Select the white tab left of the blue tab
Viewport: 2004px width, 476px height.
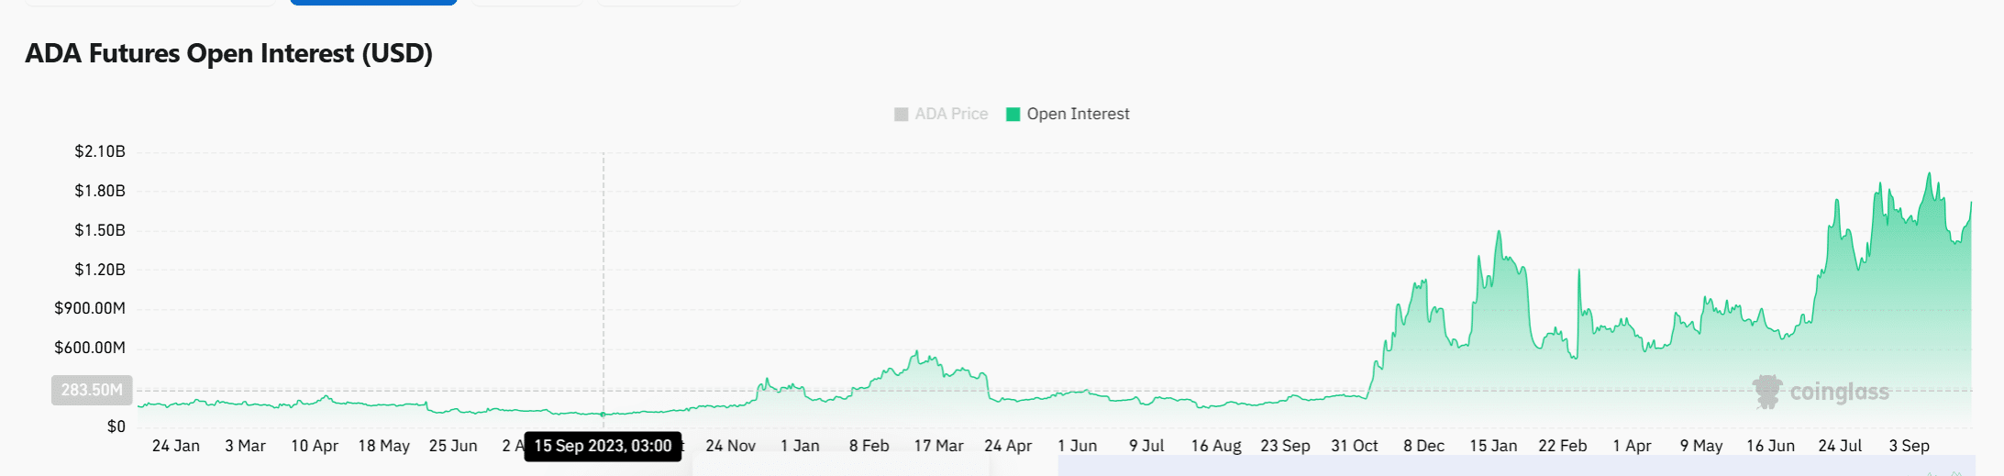(x=149, y=2)
